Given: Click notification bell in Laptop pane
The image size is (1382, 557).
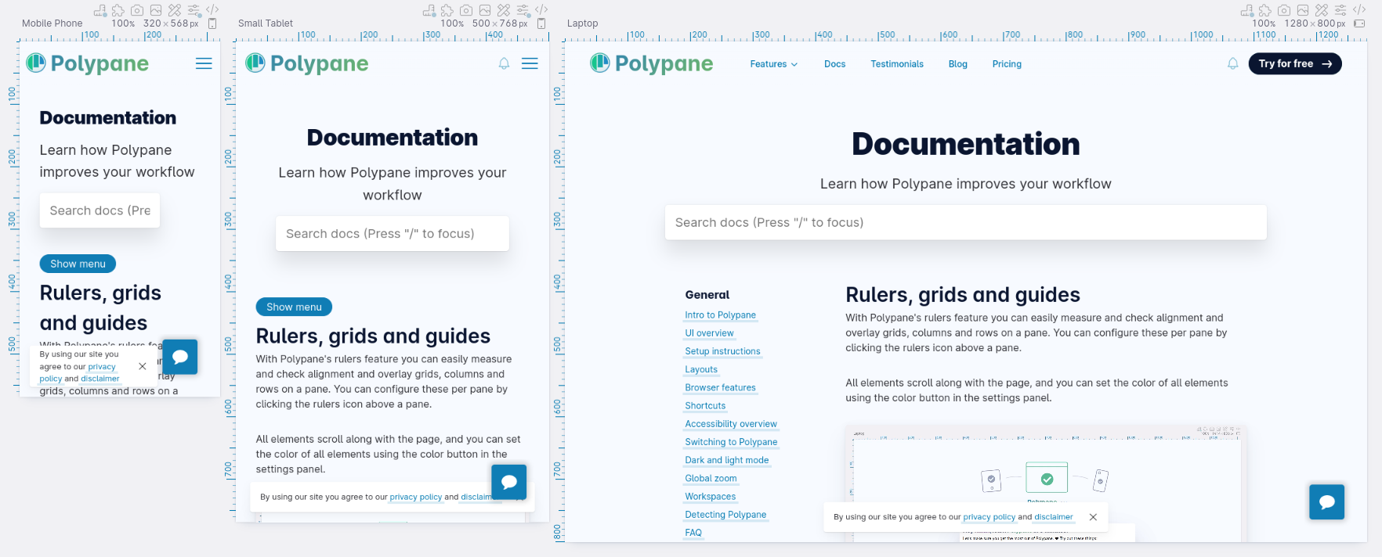Looking at the screenshot, I should pyautogui.click(x=1232, y=63).
